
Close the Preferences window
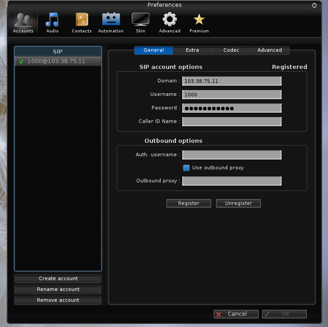click(x=314, y=5)
